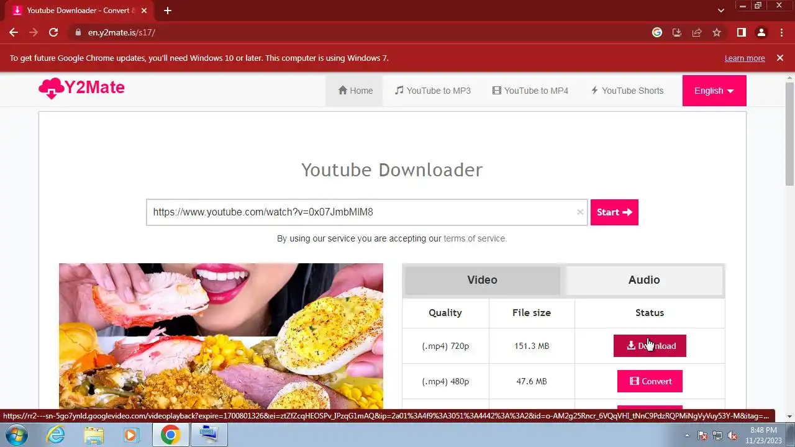Open YouTube to MP3 page
The width and height of the screenshot is (795, 447).
coord(433,91)
